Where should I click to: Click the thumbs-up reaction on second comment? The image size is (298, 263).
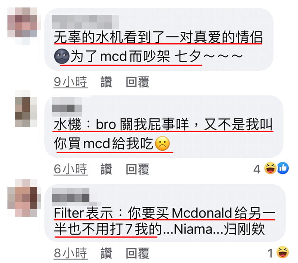point(283,168)
